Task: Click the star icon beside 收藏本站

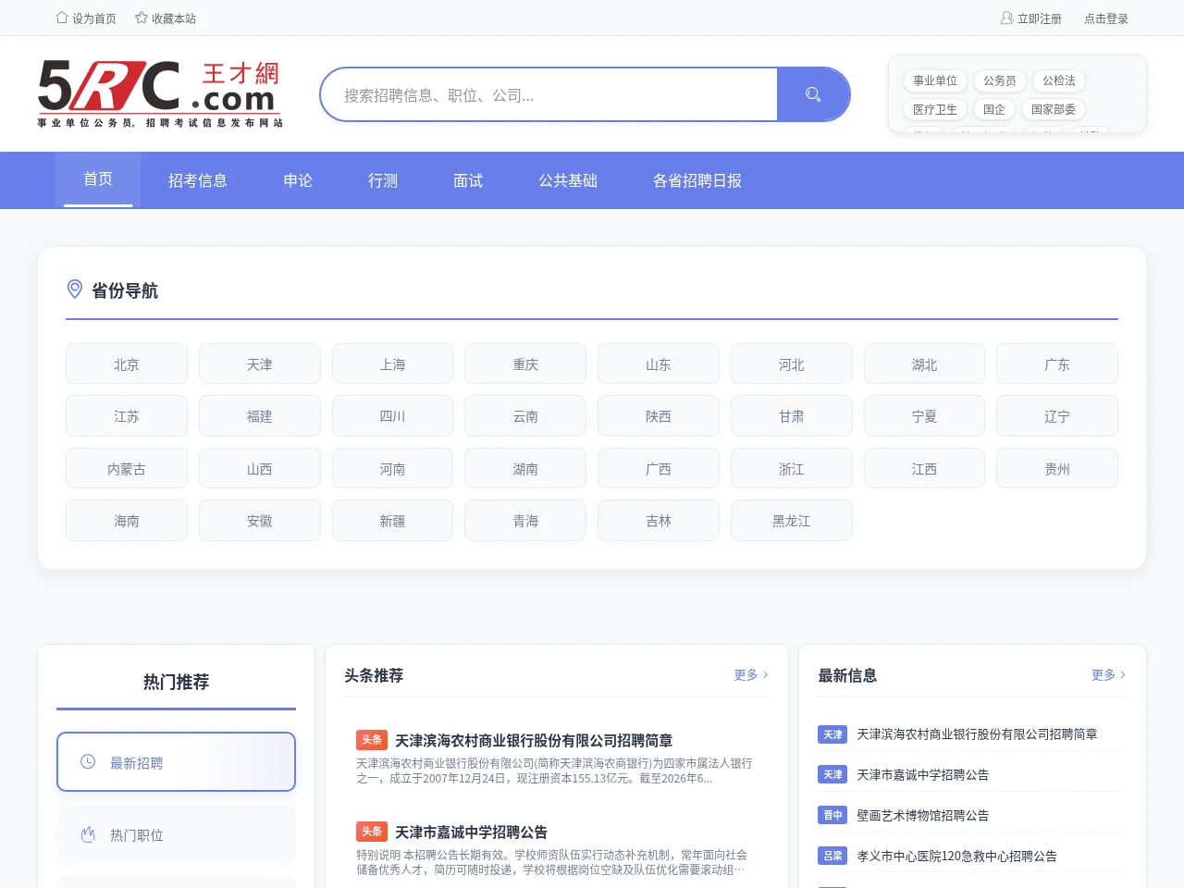Action: (x=142, y=18)
